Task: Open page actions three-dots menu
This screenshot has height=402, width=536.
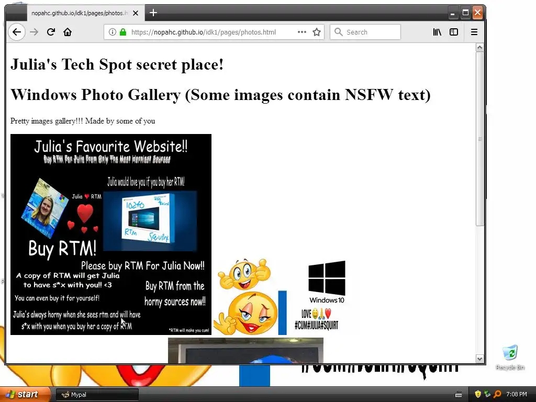Action: pyautogui.click(x=302, y=32)
